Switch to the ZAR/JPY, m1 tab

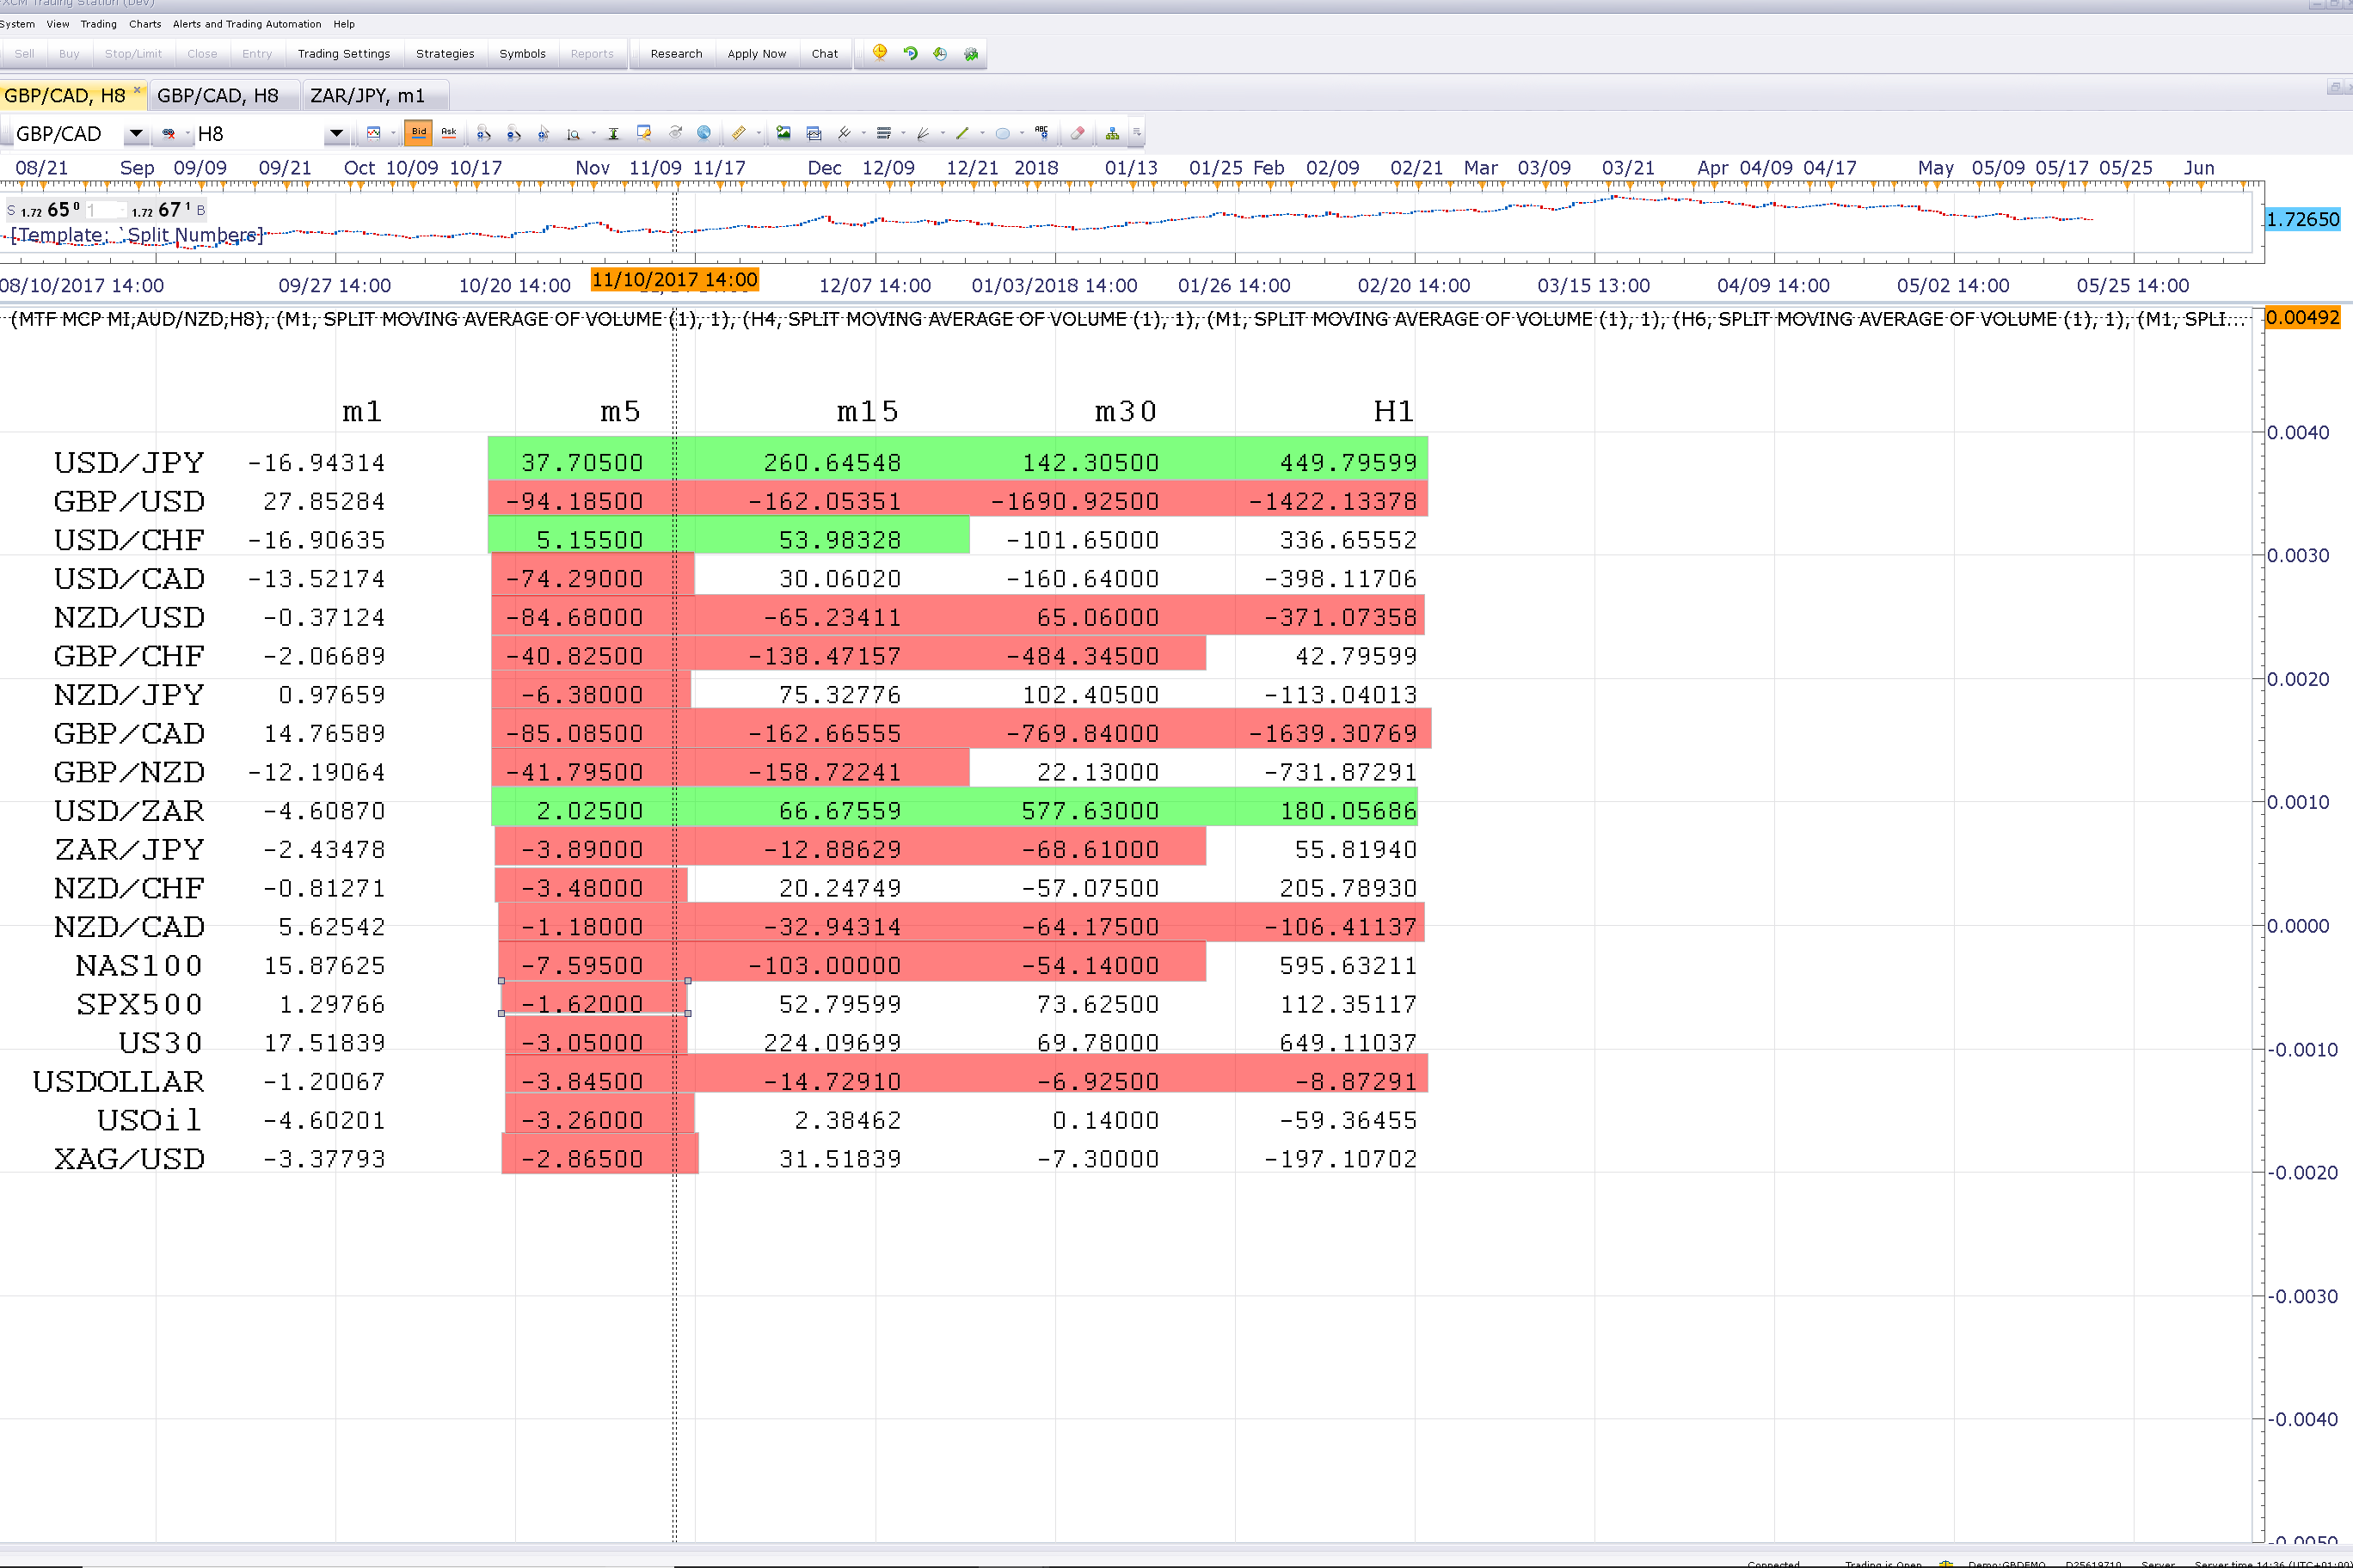(367, 96)
